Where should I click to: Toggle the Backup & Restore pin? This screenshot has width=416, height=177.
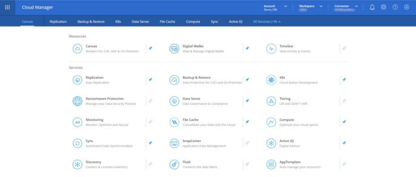click(x=247, y=80)
